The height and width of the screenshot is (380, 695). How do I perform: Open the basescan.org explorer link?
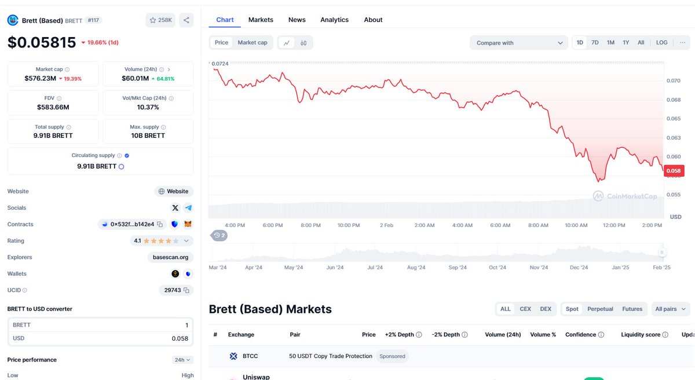(170, 257)
